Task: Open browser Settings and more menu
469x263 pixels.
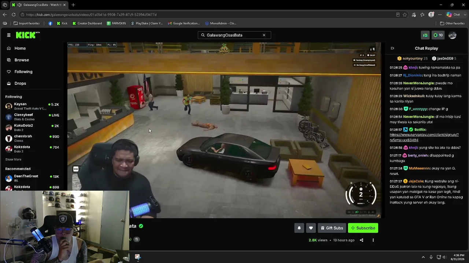Action: [439, 15]
